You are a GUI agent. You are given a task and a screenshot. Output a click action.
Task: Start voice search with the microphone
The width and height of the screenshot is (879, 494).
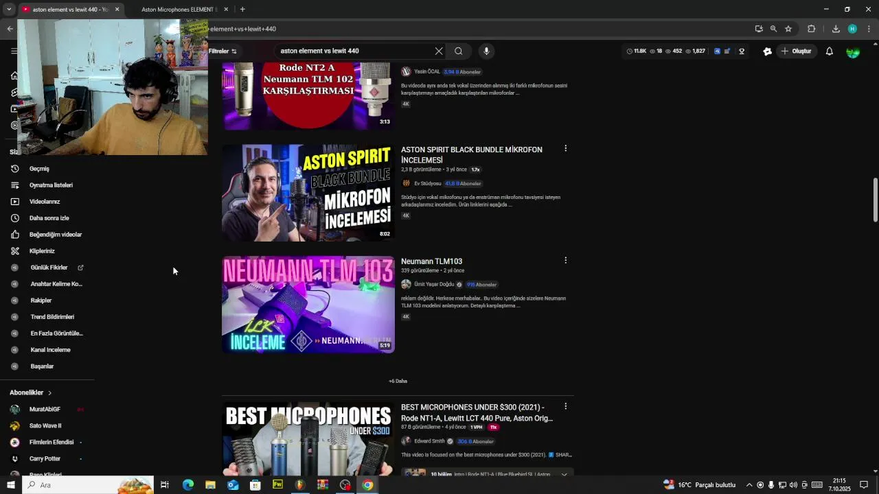coord(486,51)
